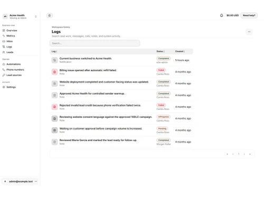The image size is (264, 198).
Task: Click Completed badge on Maria Garcia row
Action: pos(164,140)
